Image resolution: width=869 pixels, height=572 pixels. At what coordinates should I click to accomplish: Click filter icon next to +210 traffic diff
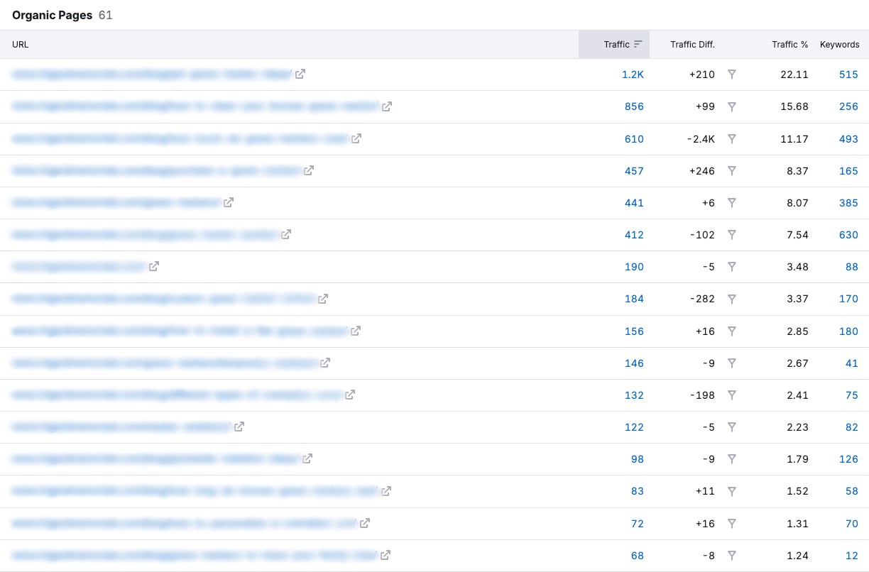[x=732, y=75]
